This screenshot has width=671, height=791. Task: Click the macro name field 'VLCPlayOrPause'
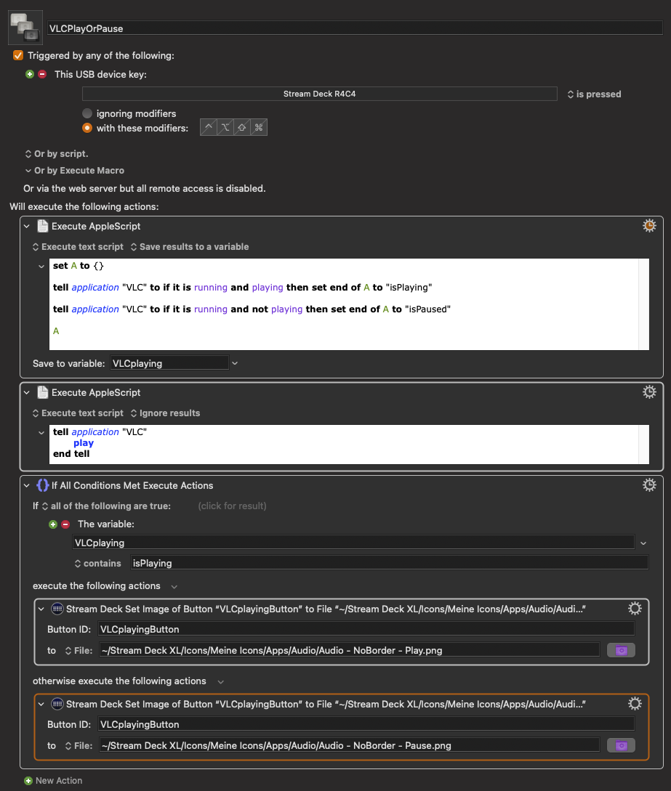click(354, 28)
